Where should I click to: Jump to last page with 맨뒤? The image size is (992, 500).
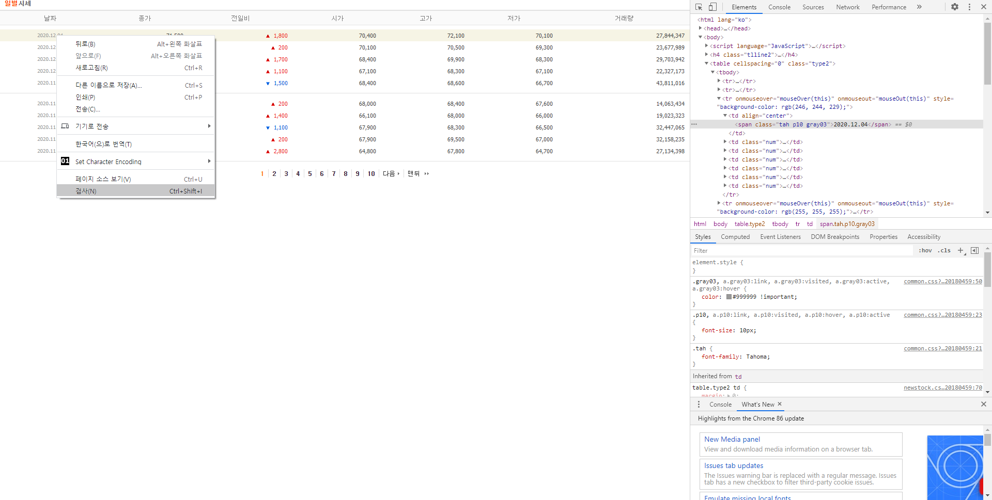coord(418,174)
